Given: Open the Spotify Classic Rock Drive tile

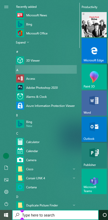Looking at the screenshot, I should point(94,25).
